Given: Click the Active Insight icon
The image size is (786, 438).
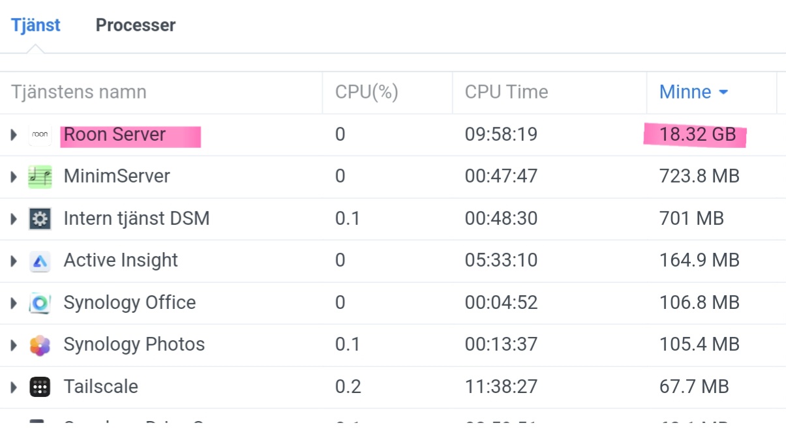Looking at the screenshot, I should pos(40,261).
